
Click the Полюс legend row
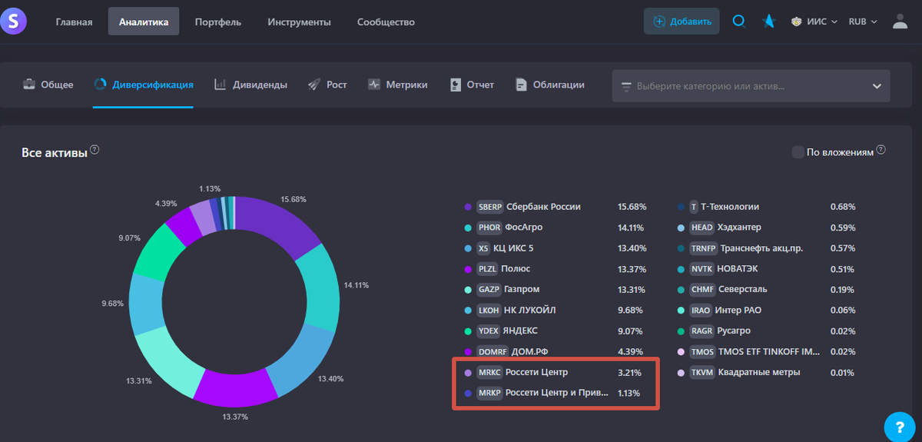click(x=556, y=269)
